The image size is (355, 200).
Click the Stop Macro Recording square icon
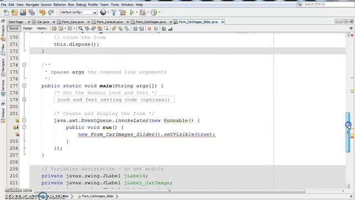pos(156,28)
